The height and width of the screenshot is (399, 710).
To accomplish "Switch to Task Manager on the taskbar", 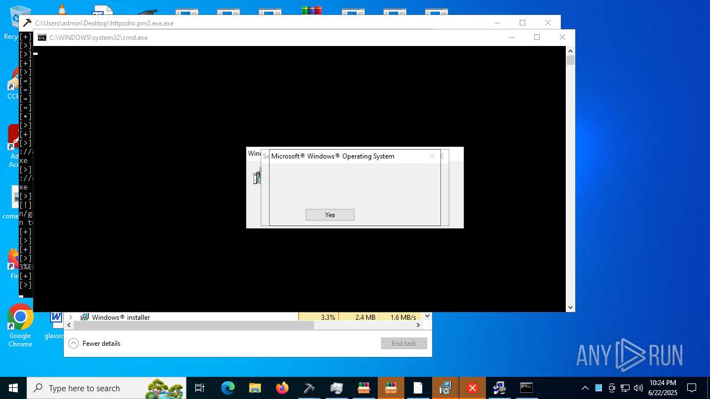I will pyautogui.click(x=336, y=388).
